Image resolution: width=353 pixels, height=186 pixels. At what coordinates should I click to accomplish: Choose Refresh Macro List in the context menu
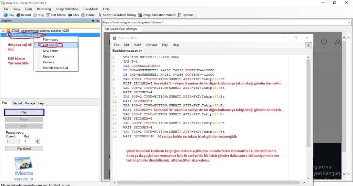(x=56, y=68)
